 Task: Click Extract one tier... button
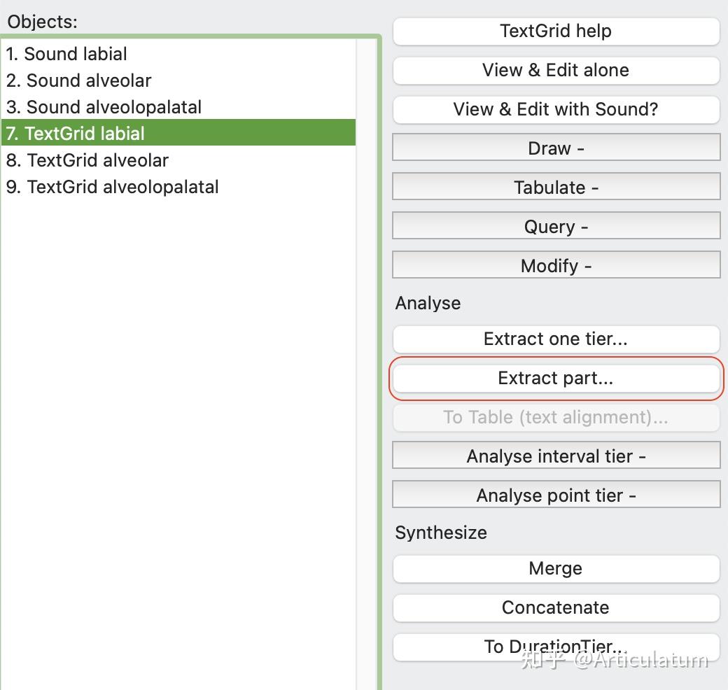tap(556, 339)
